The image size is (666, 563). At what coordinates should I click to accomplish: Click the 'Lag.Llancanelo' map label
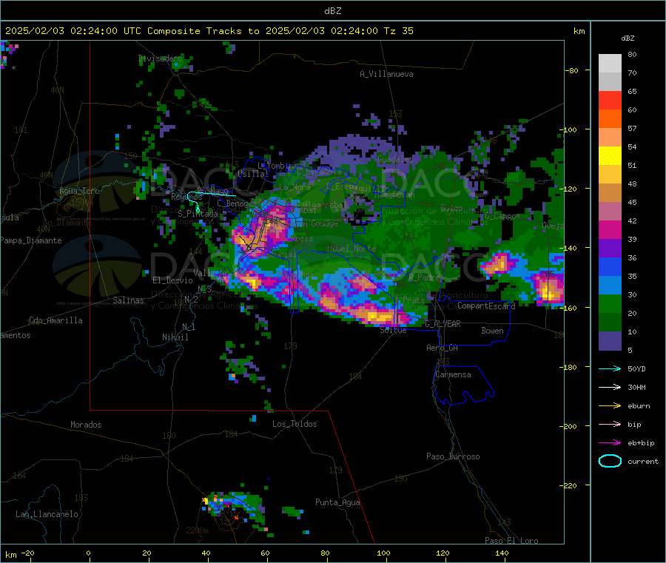47,514
